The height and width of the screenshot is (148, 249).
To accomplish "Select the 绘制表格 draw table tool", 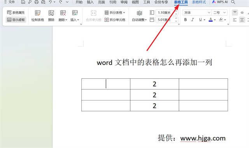I will click(x=38, y=16).
